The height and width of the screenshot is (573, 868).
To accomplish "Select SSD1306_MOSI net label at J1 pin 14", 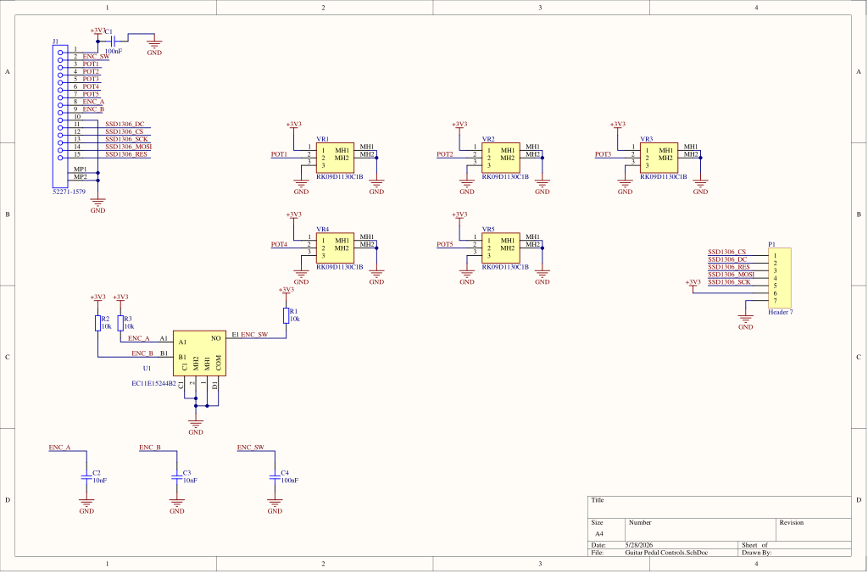I will (129, 147).
